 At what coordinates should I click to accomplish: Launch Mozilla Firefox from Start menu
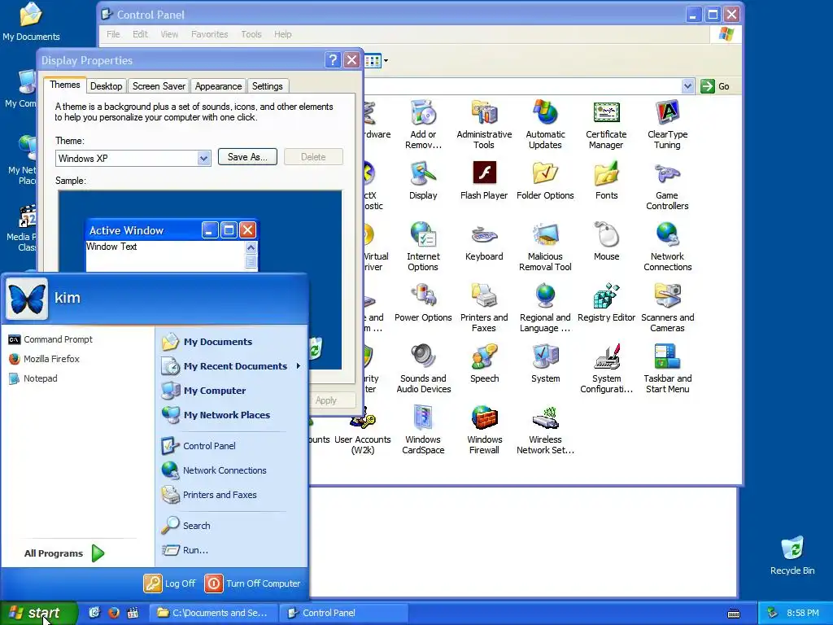[x=44, y=359]
